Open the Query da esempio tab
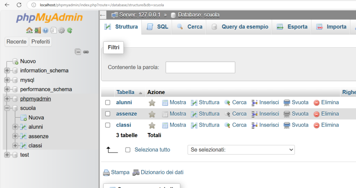The image size is (356, 188). 239,27
